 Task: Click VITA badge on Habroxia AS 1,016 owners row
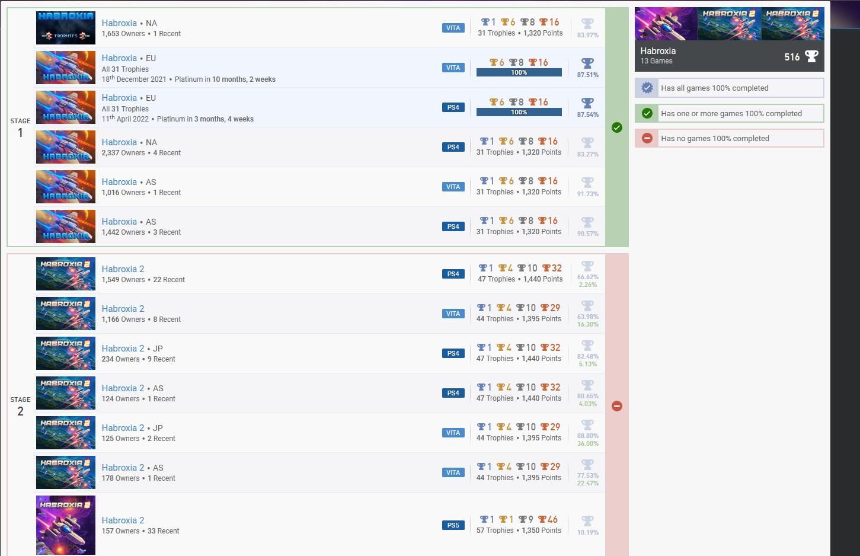[453, 187]
